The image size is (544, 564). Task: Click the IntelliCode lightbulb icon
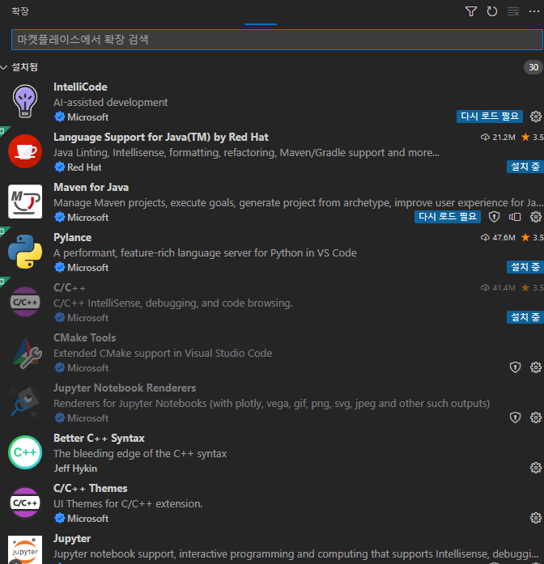coord(25,101)
